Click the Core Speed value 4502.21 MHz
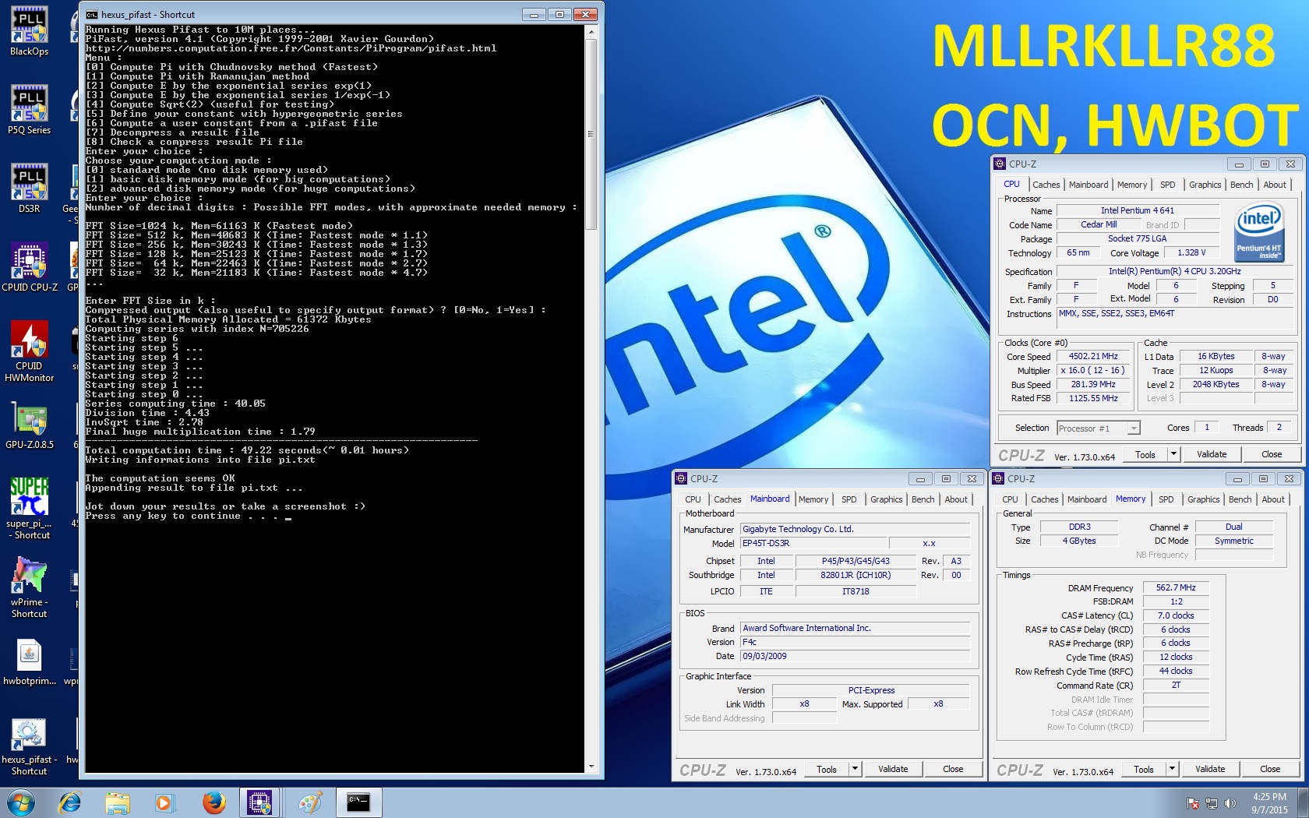Screen dimensions: 1309x818 tap(1093, 356)
